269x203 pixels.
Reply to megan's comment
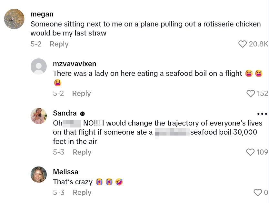click(x=59, y=44)
